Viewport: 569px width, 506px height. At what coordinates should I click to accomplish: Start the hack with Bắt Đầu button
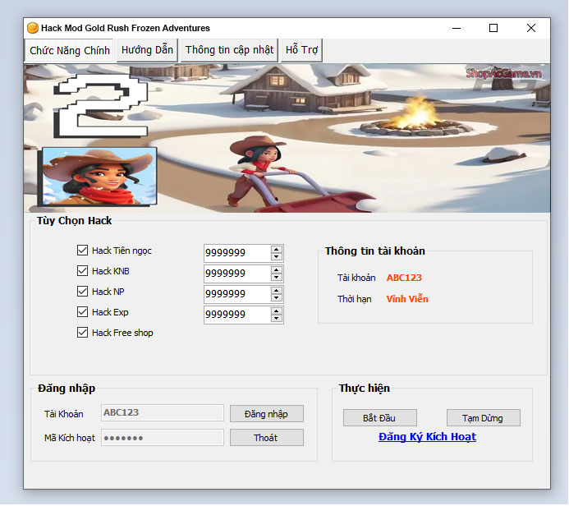[x=379, y=418]
